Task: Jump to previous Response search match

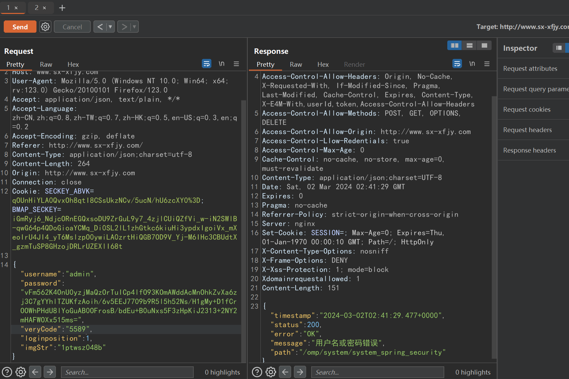Action: (285, 372)
